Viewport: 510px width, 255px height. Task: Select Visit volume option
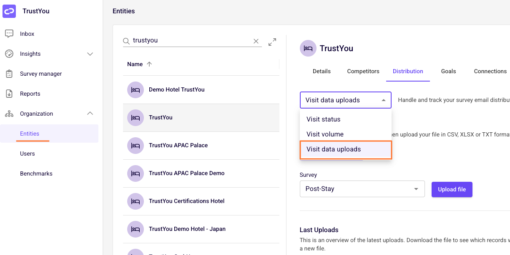click(x=346, y=134)
